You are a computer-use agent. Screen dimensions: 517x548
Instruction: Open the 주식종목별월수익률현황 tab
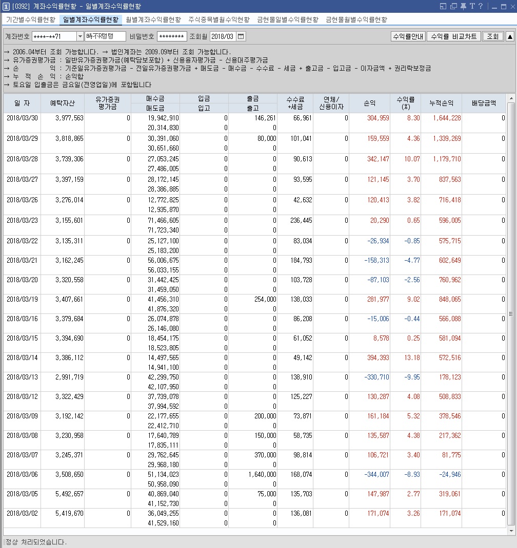pos(219,19)
